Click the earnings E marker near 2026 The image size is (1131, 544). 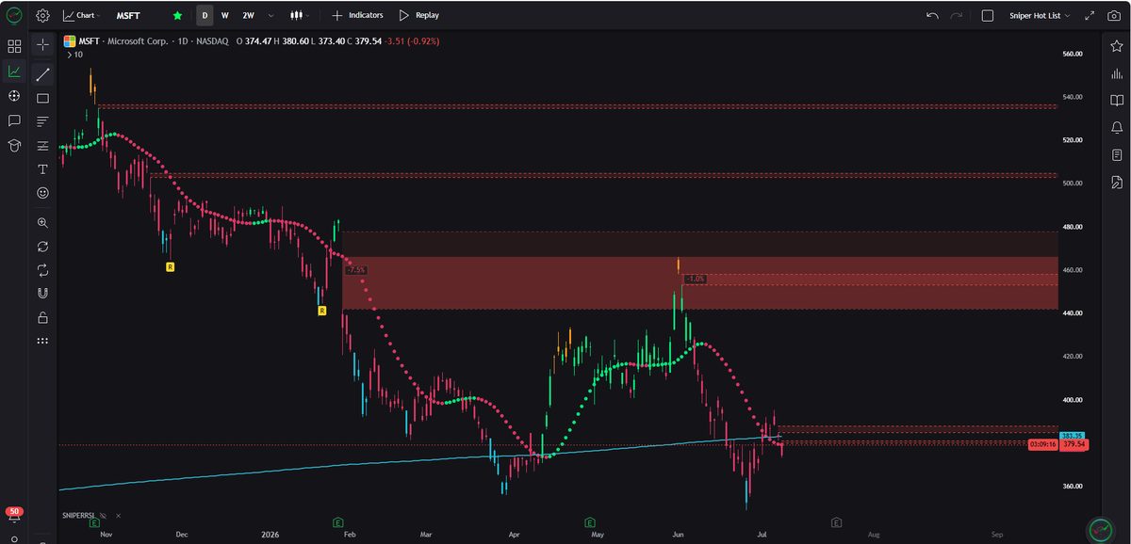tap(337, 520)
